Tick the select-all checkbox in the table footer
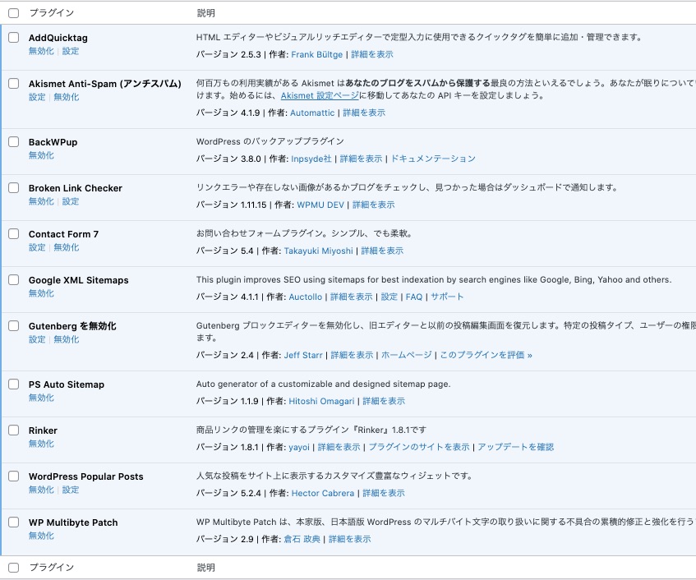The width and height of the screenshot is (696, 580). point(14,567)
